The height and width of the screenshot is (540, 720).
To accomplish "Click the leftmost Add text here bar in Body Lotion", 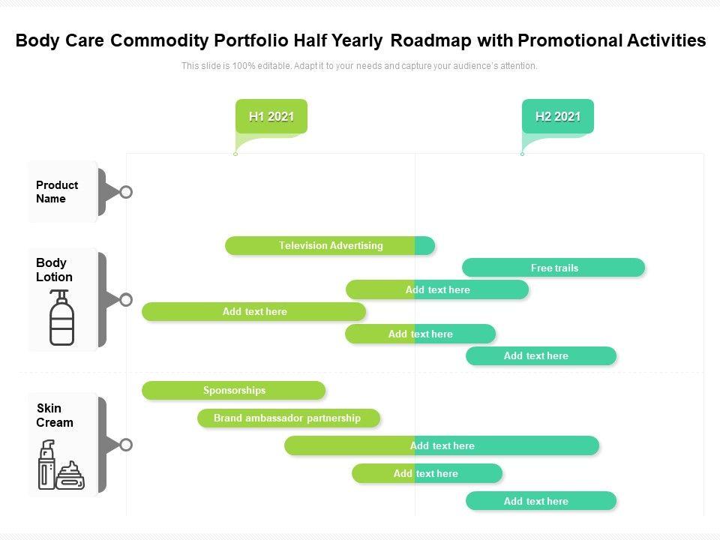I will (x=253, y=311).
